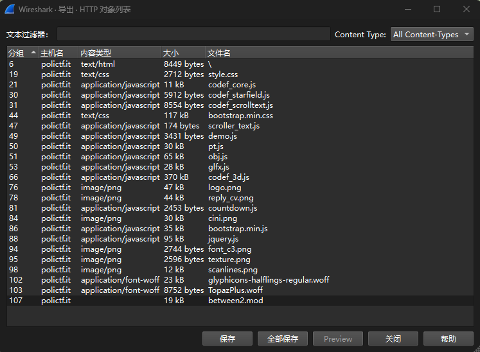Viewport: 480px width, 352px height.
Task: Select the obj.js file row
Action: point(240,157)
